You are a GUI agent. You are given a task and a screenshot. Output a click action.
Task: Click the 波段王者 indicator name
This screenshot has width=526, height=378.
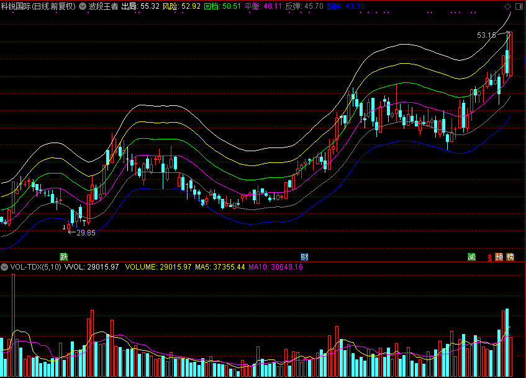point(103,6)
